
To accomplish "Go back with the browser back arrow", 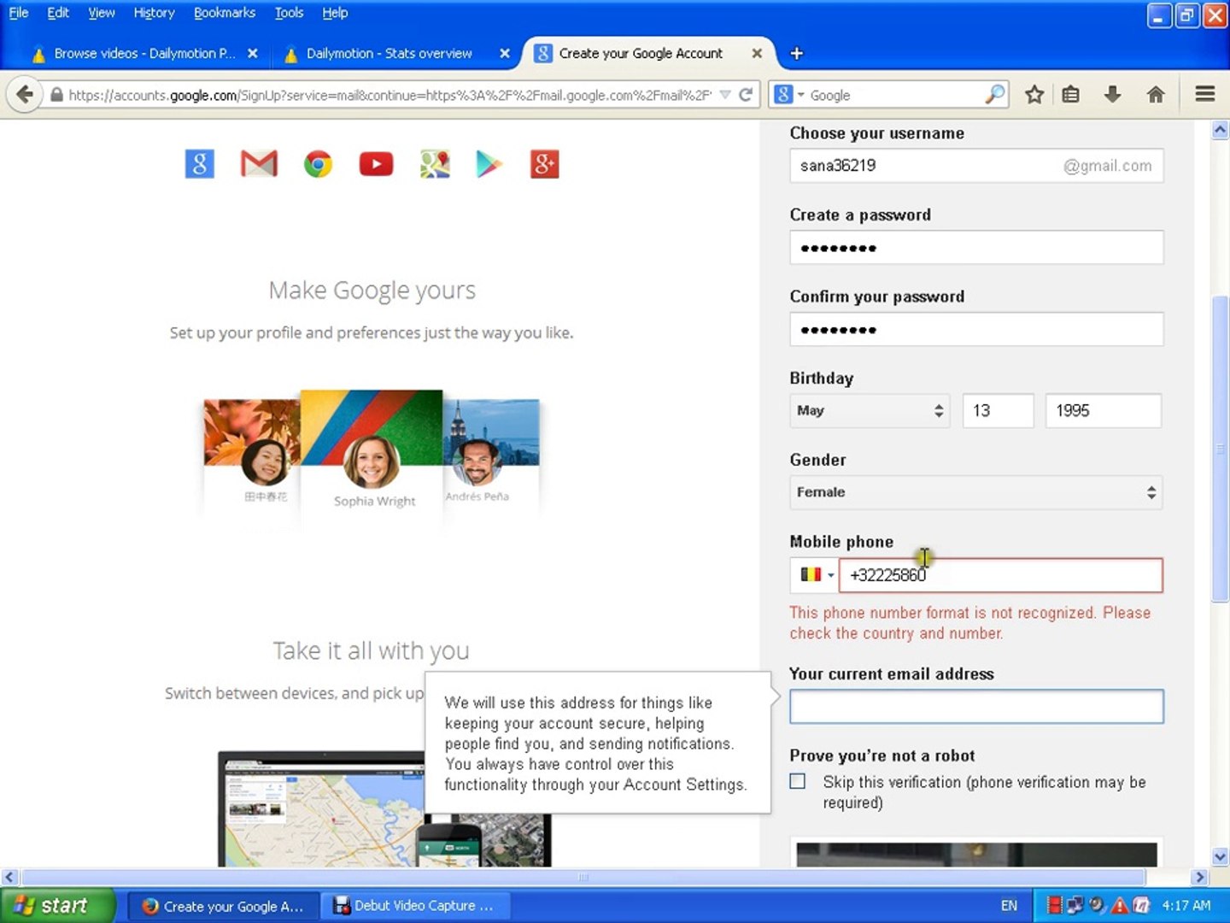I will point(25,95).
